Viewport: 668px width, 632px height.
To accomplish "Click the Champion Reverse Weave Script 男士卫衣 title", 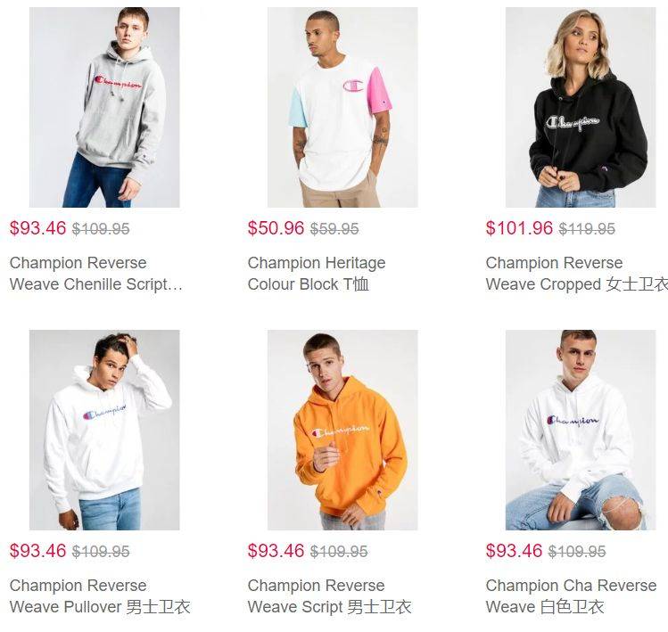I will [x=329, y=595].
